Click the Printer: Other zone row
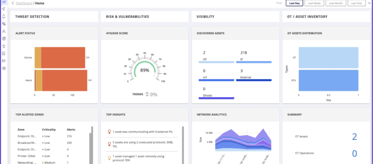Image resolution: width=373 pixels, height=164 pixels. point(46,156)
